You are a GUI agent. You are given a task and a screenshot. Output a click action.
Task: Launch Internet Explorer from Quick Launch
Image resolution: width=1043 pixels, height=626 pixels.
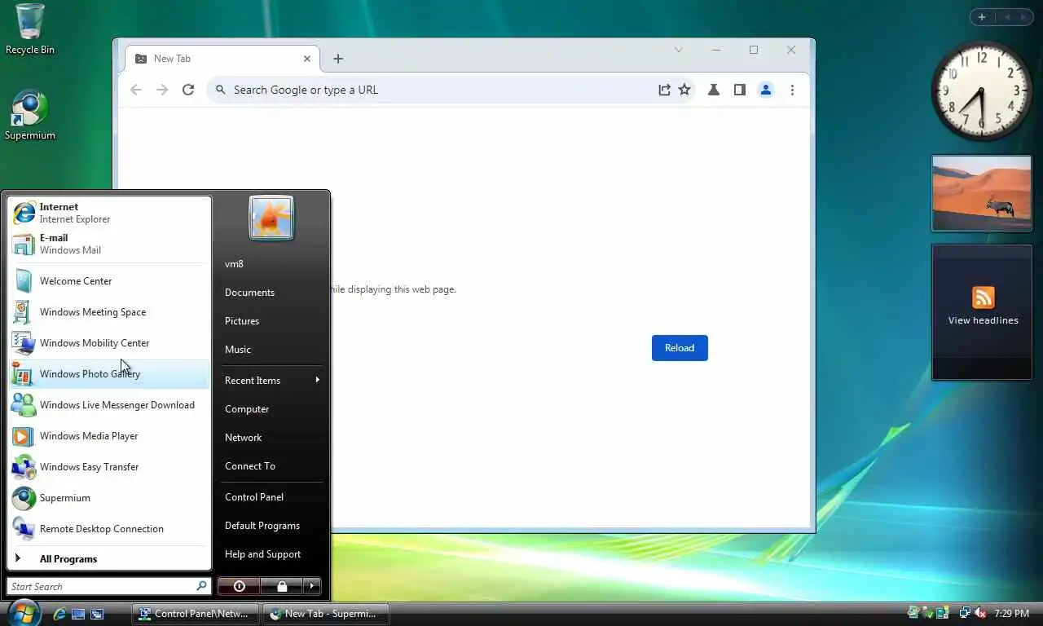pyautogui.click(x=59, y=614)
